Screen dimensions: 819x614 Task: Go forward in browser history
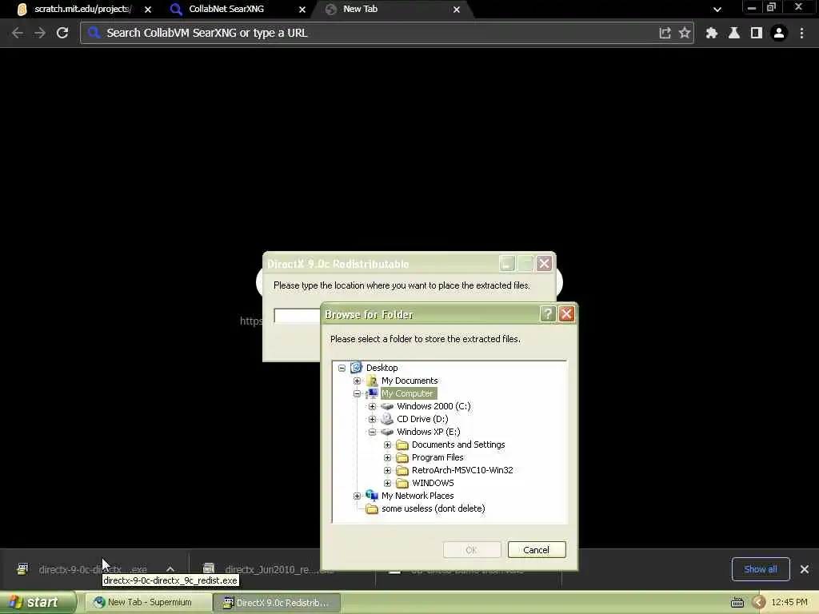(40, 33)
